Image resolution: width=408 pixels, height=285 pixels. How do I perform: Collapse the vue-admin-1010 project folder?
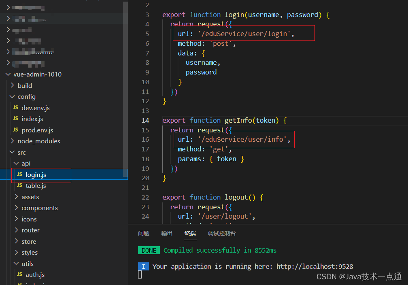(8, 74)
